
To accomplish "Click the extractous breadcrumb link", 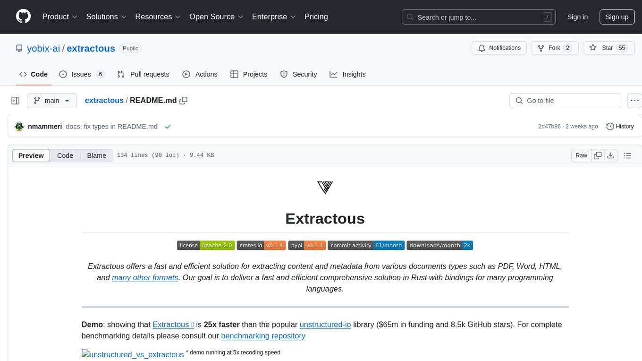I will pyautogui.click(x=104, y=101).
